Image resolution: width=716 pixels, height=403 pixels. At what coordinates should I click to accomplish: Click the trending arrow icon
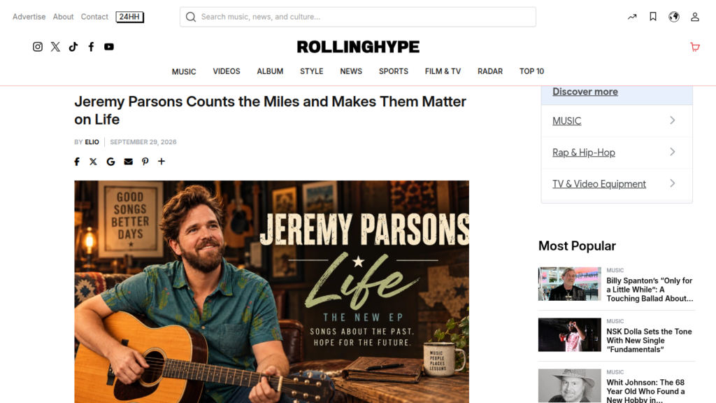coord(632,17)
